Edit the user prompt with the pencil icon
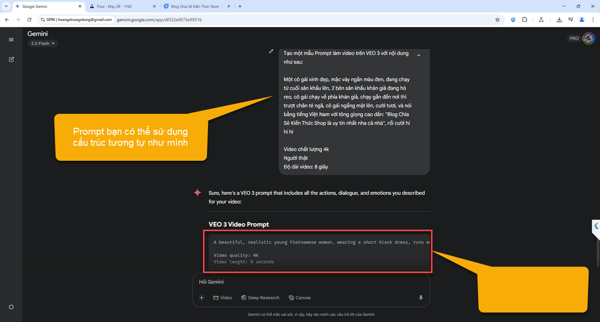The height and width of the screenshot is (322, 600). click(271, 51)
